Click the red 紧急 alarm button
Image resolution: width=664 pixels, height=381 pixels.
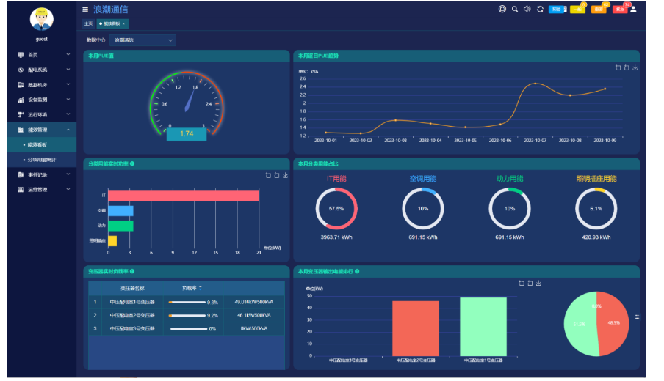[x=620, y=10]
